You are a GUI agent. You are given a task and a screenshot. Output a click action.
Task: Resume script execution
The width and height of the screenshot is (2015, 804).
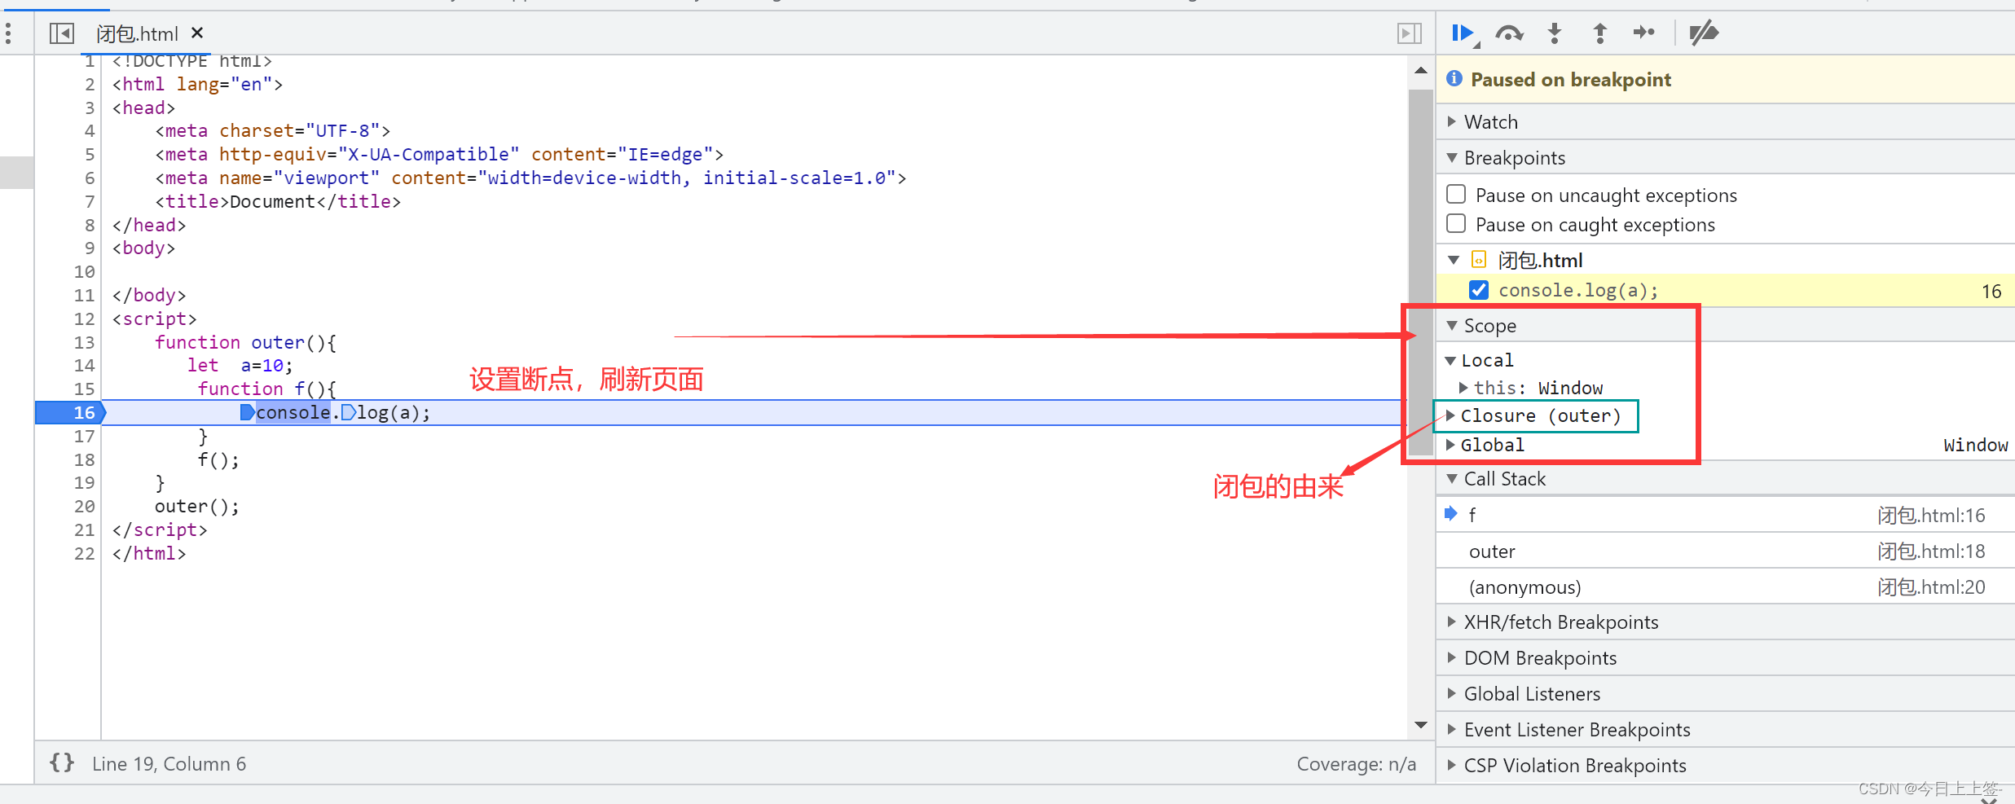[1463, 33]
